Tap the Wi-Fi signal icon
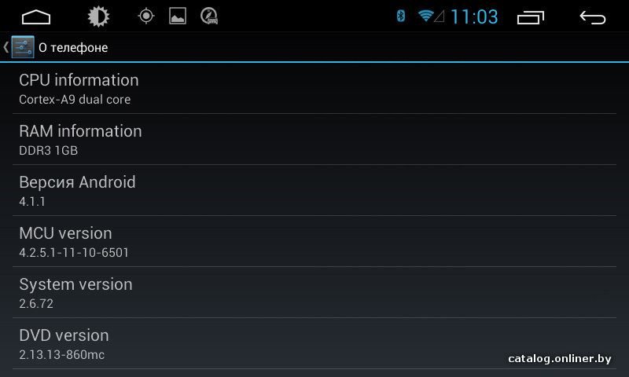Screen dimensions: 629x377 pos(425,16)
